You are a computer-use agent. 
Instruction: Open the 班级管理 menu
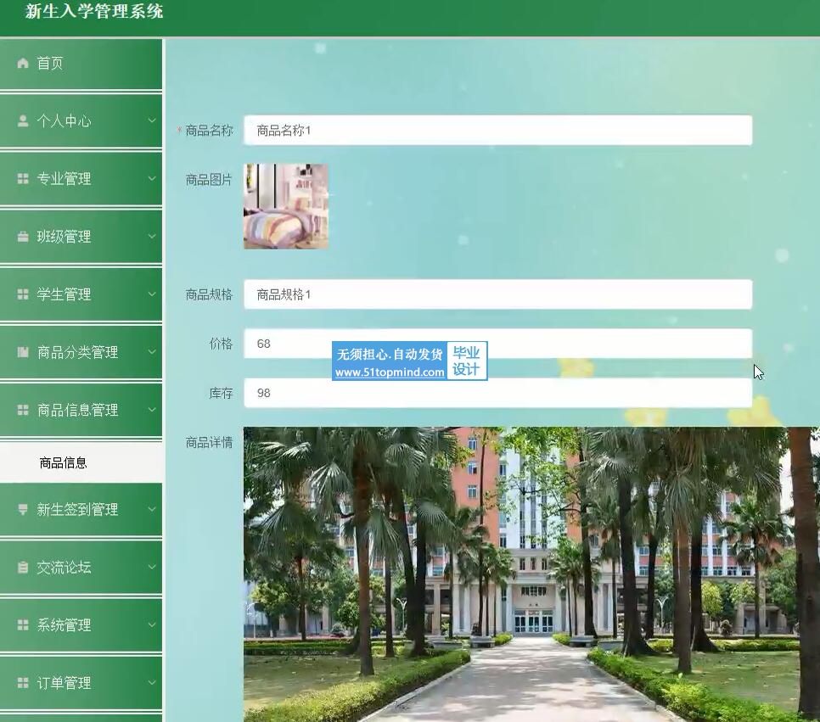(x=81, y=237)
